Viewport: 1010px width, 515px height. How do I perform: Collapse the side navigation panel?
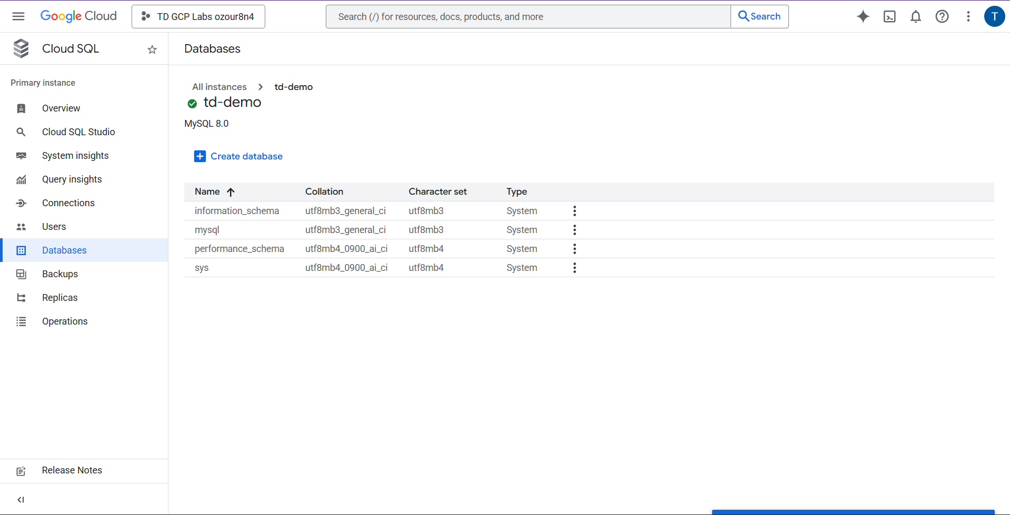pyautogui.click(x=21, y=499)
